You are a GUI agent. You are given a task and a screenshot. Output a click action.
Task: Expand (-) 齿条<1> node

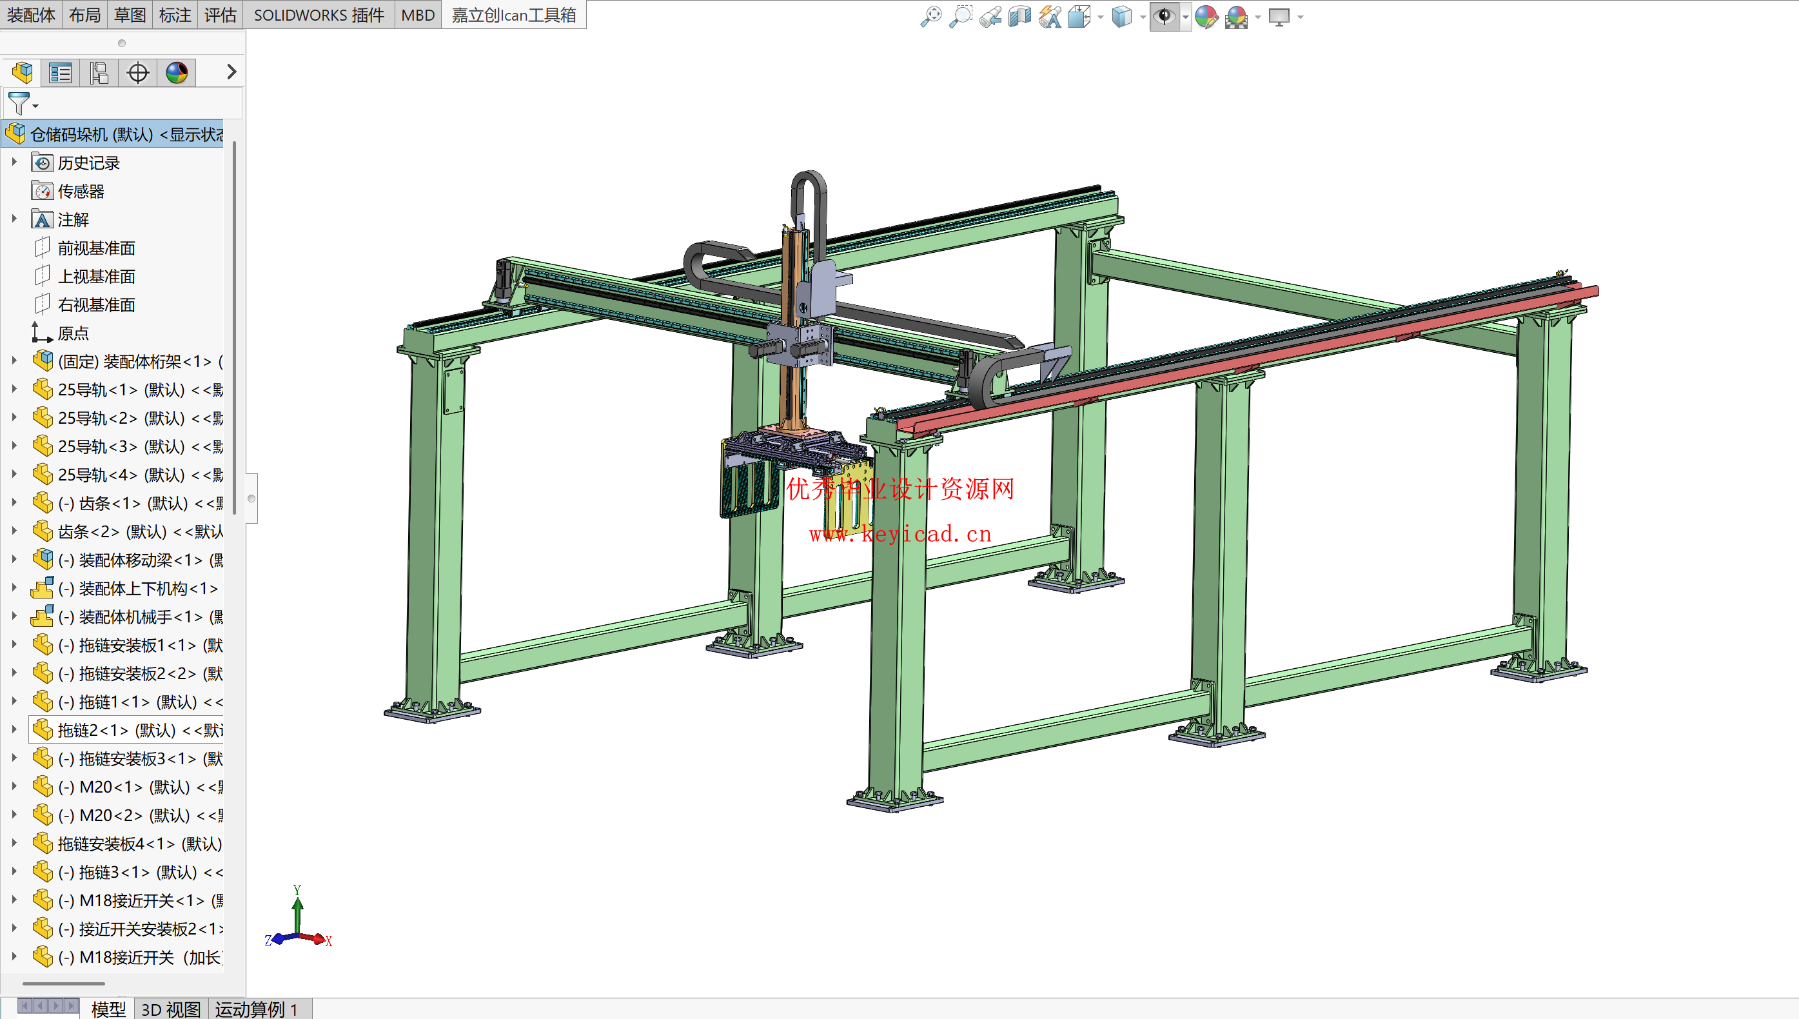coord(14,503)
